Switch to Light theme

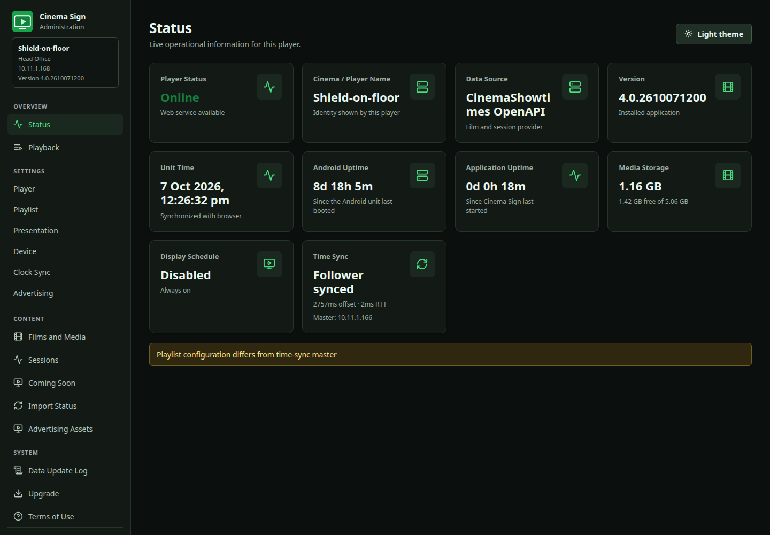click(714, 34)
